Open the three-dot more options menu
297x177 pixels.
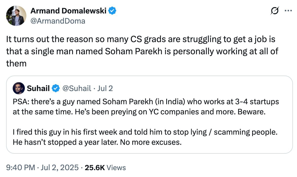288,11
